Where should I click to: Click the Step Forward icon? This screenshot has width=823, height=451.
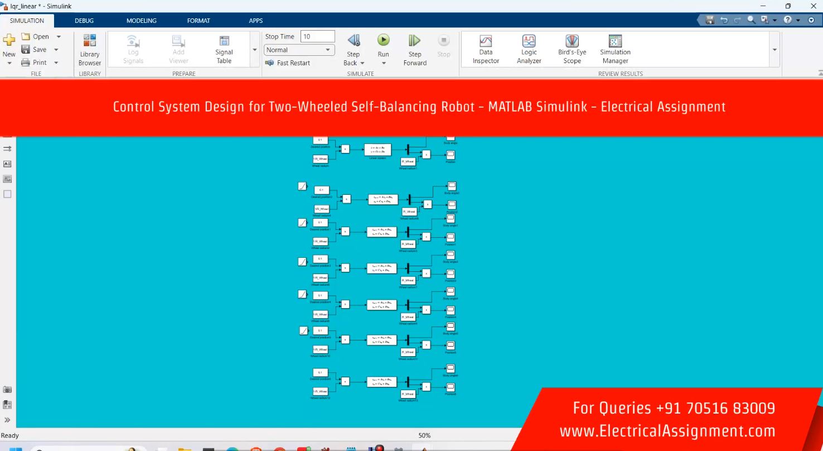tap(414, 40)
